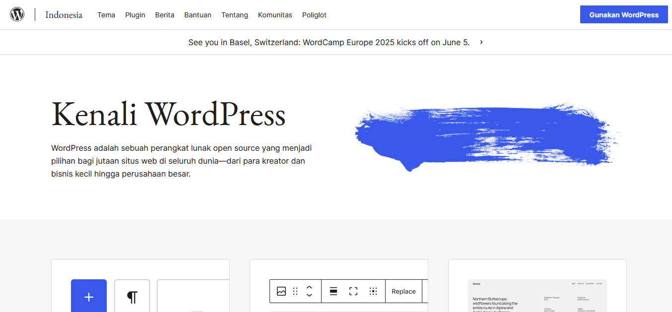Click the Stories site preview thumbnail
Image resolution: width=672 pixels, height=312 pixels.
coord(538,296)
